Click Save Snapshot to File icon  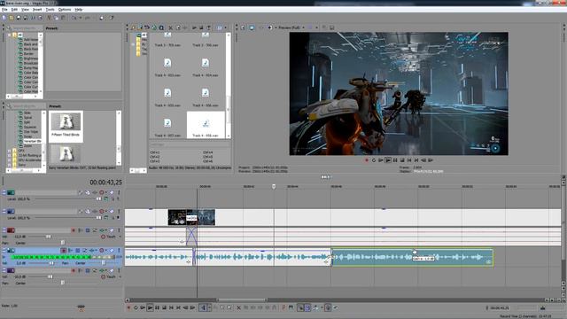pos(331,27)
